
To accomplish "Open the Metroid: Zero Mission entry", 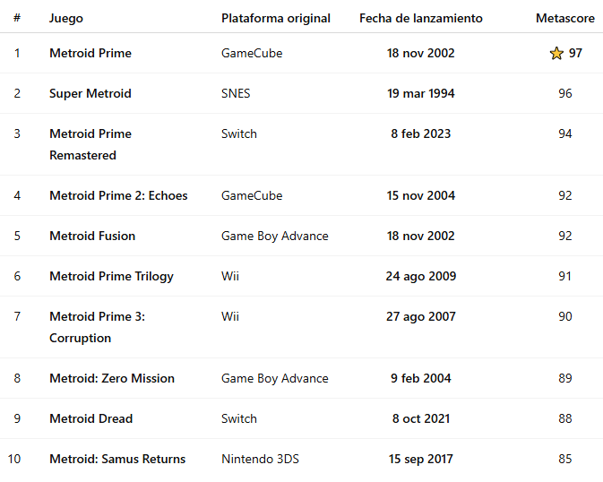I will 112,379.
